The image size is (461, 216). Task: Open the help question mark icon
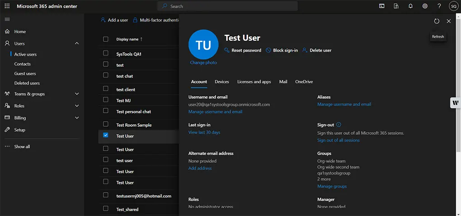click(x=439, y=6)
